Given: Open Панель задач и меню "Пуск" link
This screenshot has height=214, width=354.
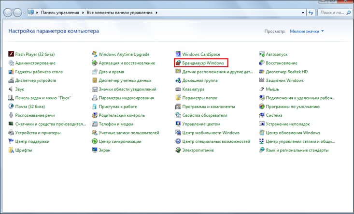Looking at the screenshot, I should [x=43, y=98].
